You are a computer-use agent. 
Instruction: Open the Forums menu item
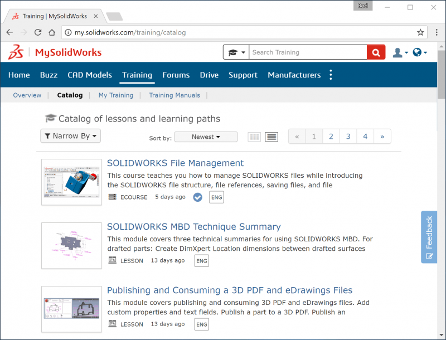coord(176,75)
